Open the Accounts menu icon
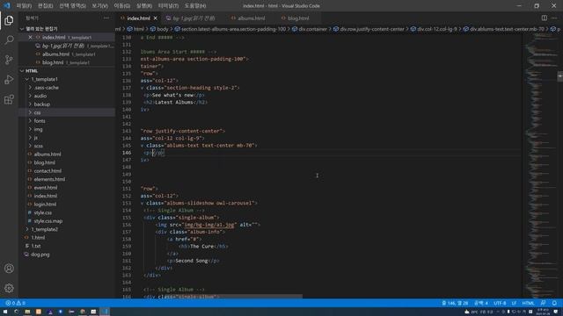Viewport: 563px width, 316px height. pyautogui.click(x=9, y=269)
